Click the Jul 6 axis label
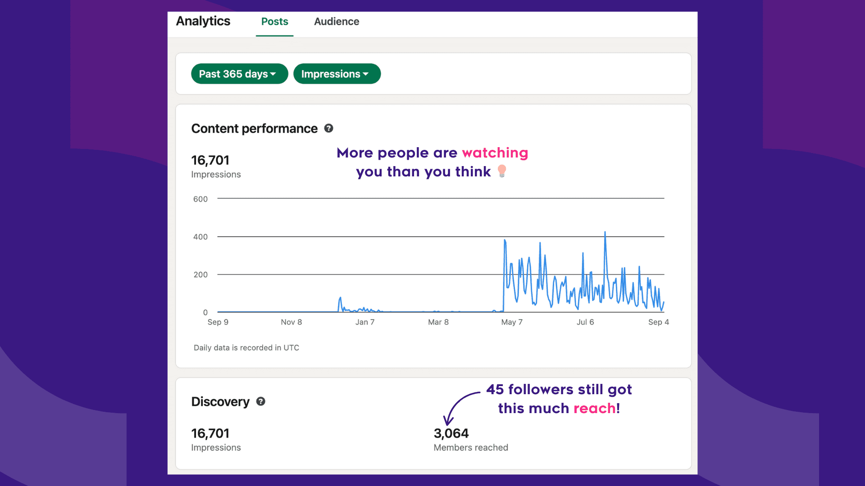The width and height of the screenshot is (865, 486). point(585,322)
